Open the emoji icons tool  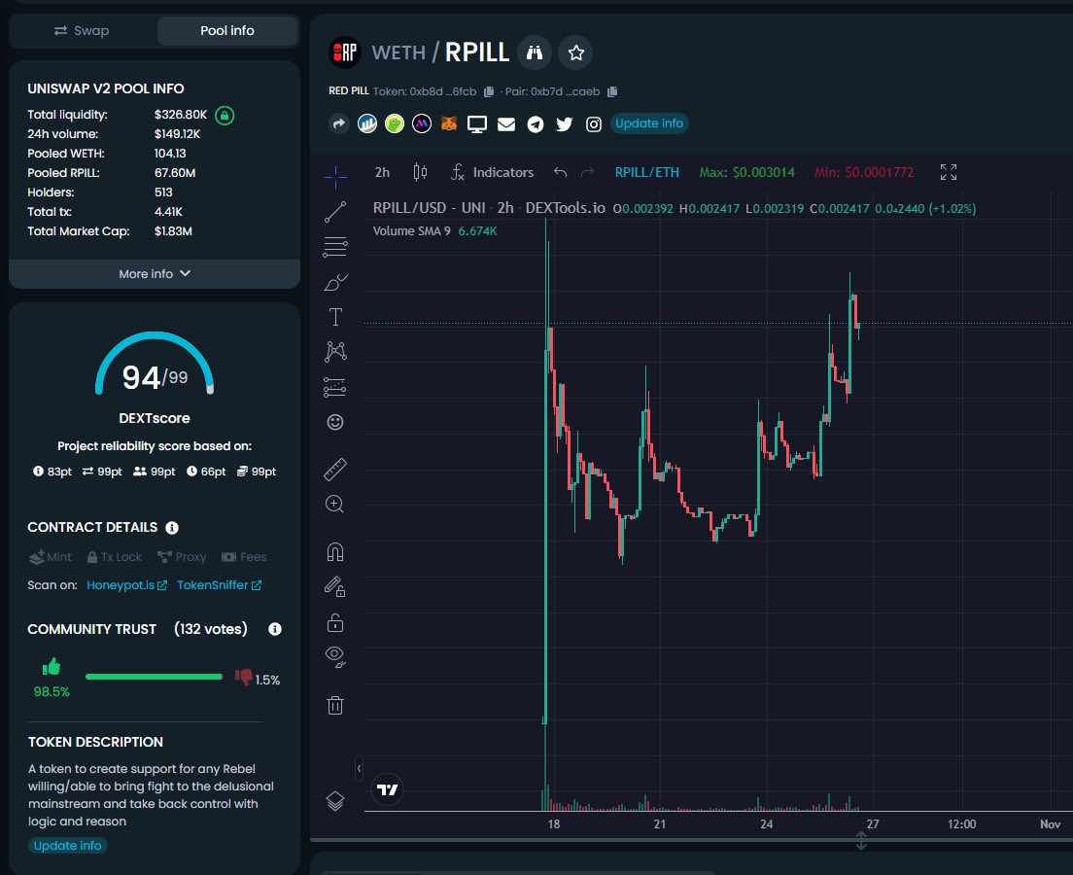coord(335,423)
